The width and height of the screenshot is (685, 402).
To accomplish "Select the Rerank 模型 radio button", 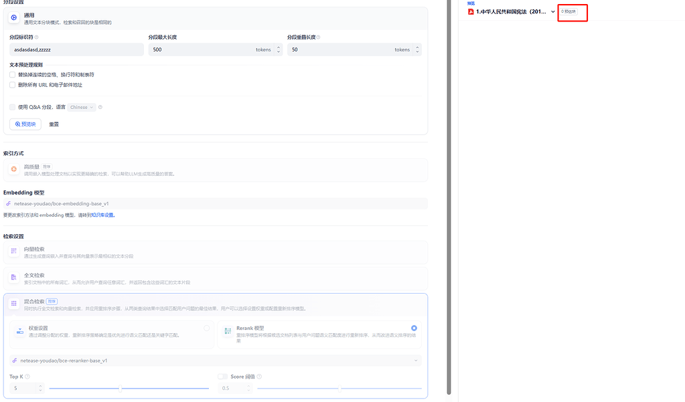I will pyautogui.click(x=414, y=328).
